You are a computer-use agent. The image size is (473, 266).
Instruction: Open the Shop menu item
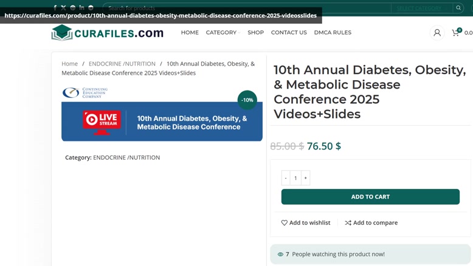[x=255, y=33]
